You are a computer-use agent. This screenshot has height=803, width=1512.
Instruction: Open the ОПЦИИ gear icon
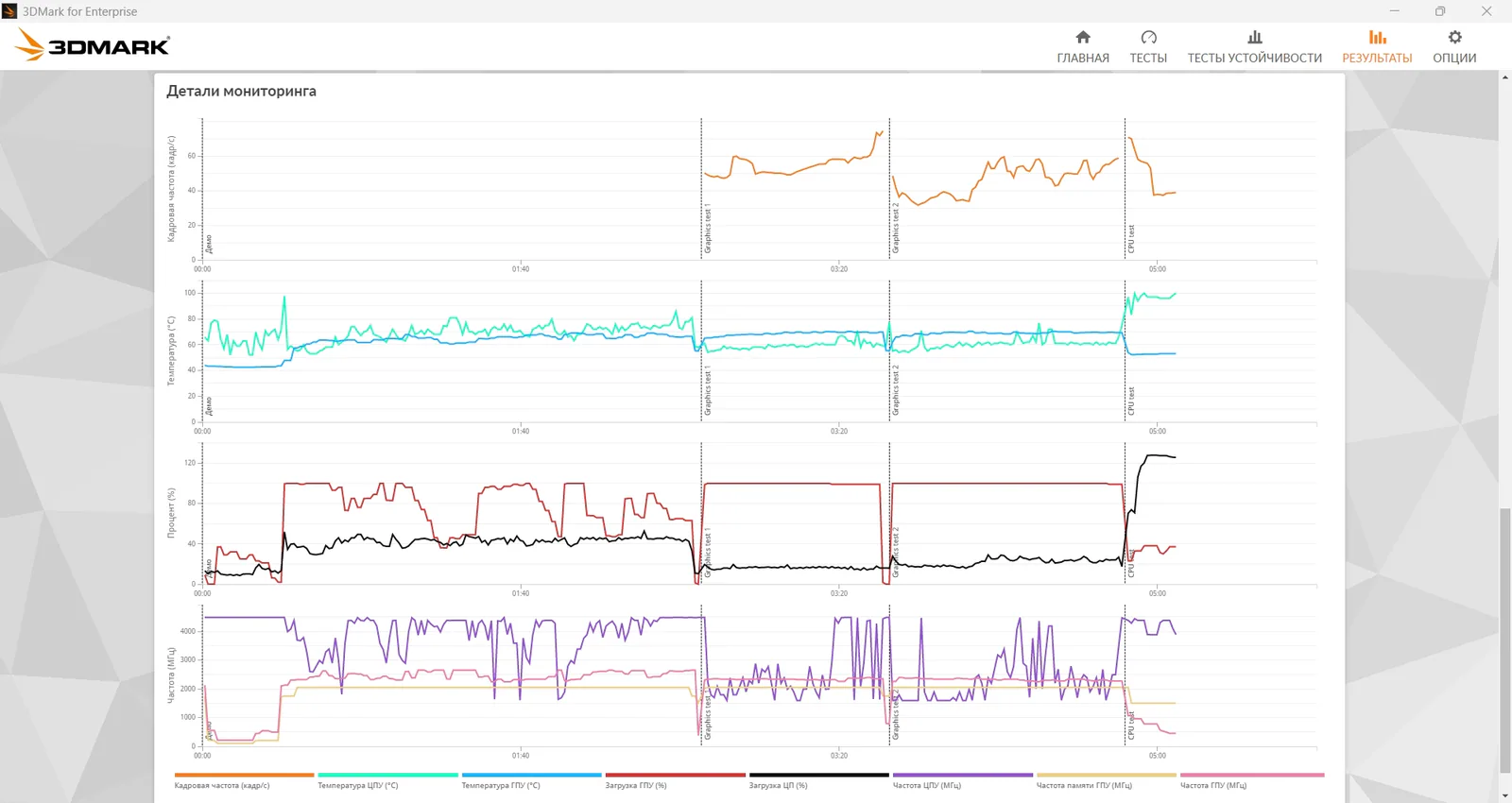[1454, 37]
